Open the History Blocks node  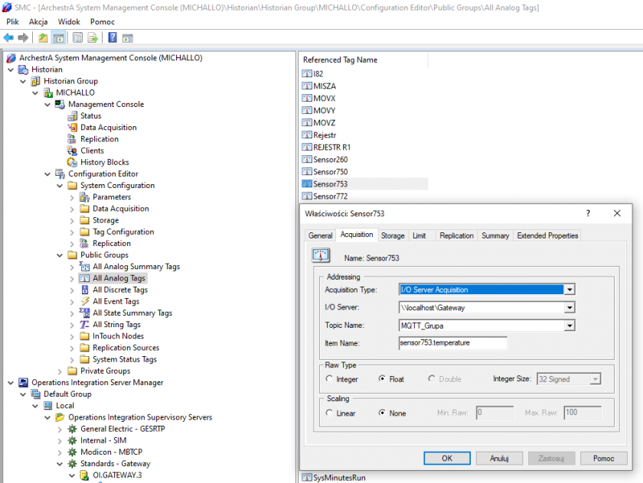click(104, 162)
